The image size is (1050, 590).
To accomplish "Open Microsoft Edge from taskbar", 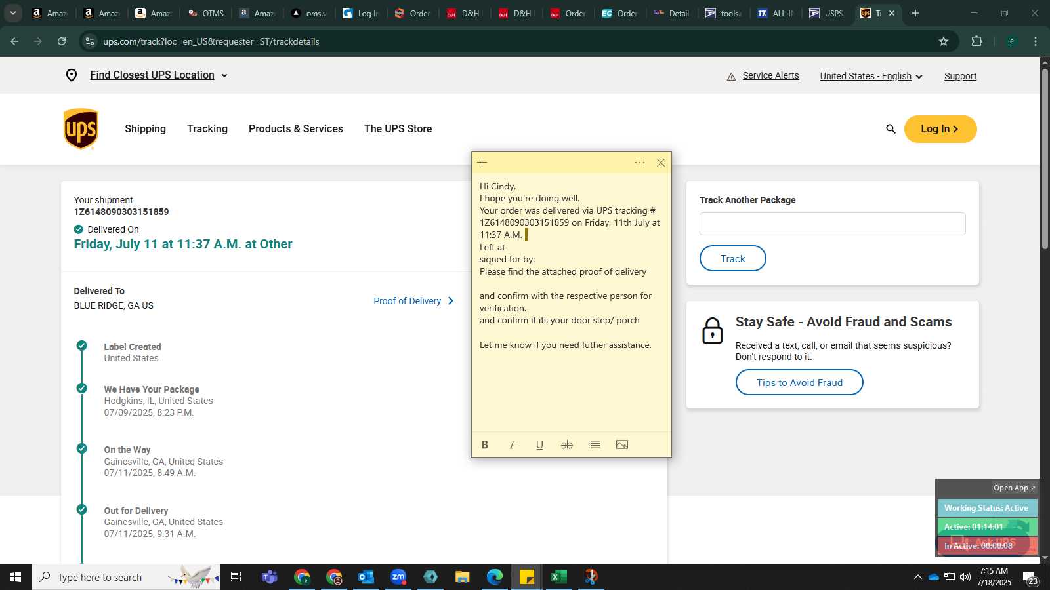I will pos(495,577).
